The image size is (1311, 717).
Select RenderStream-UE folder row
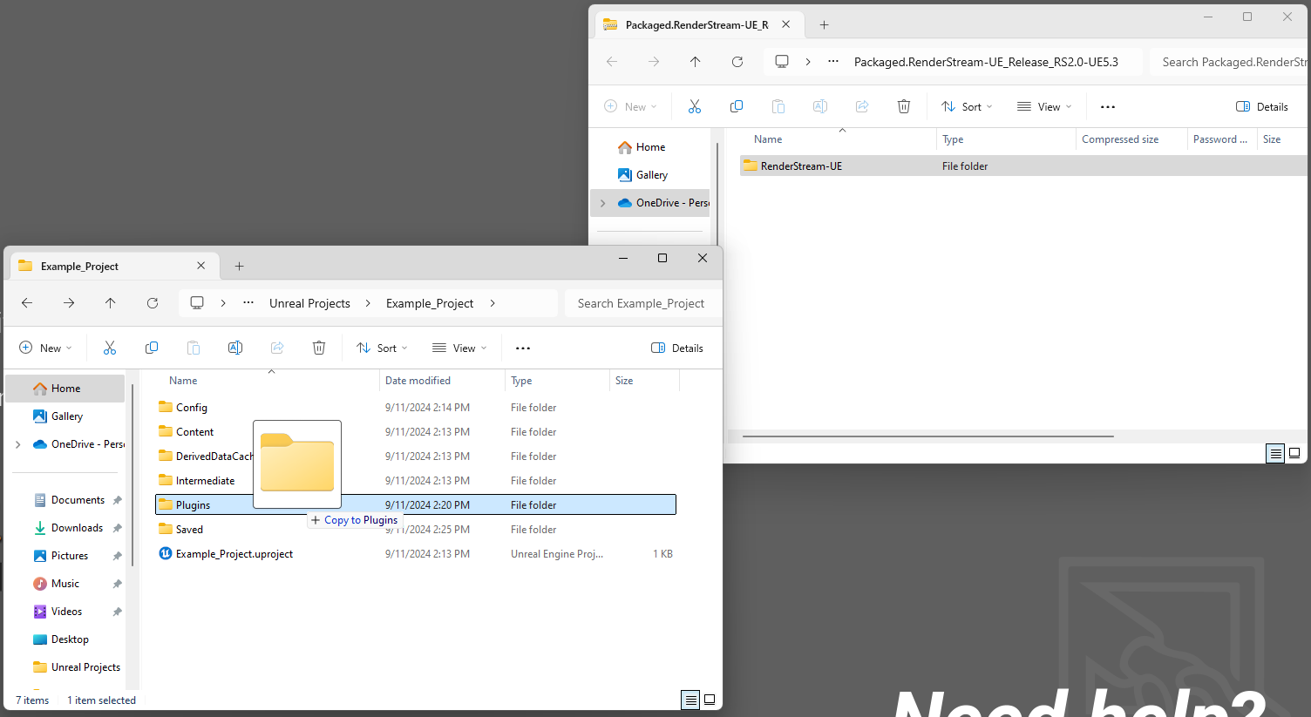(x=1023, y=166)
